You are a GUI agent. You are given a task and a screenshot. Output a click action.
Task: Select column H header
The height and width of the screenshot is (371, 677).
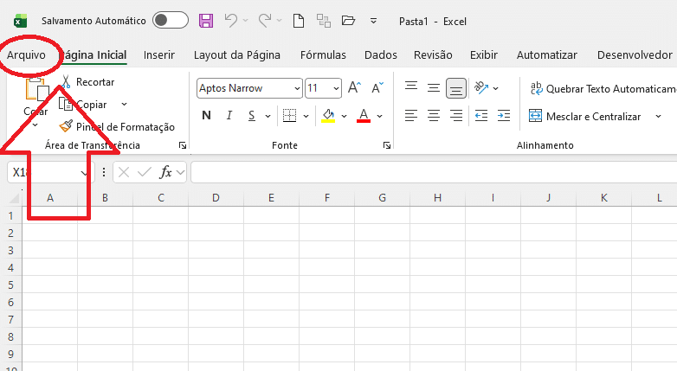437,198
